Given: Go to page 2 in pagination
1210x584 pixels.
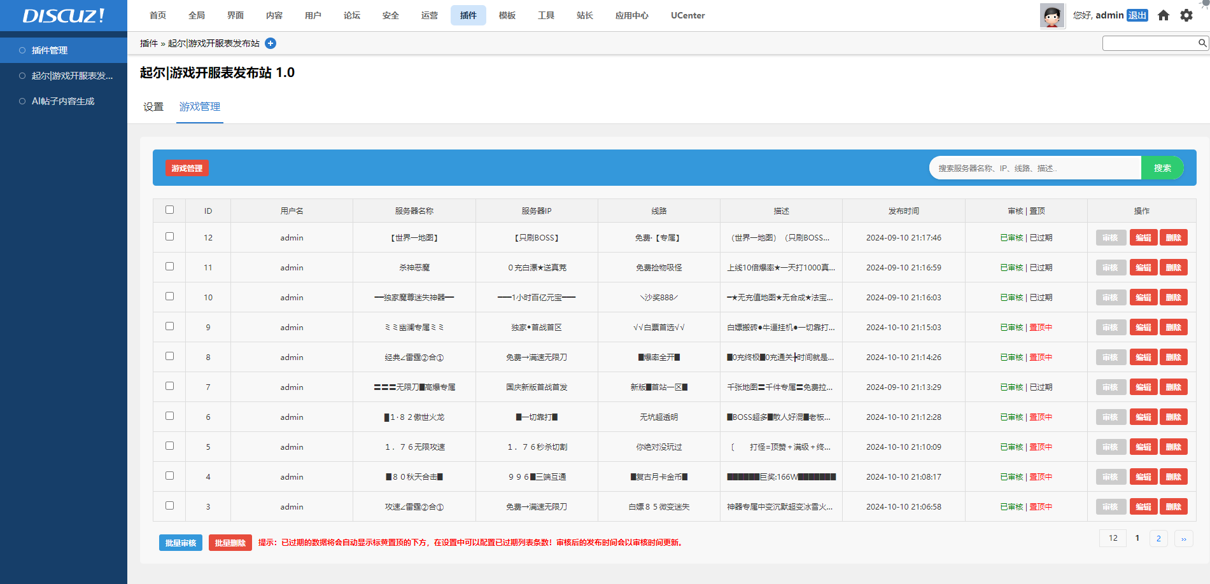Looking at the screenshot, I should coord(1158,538).
